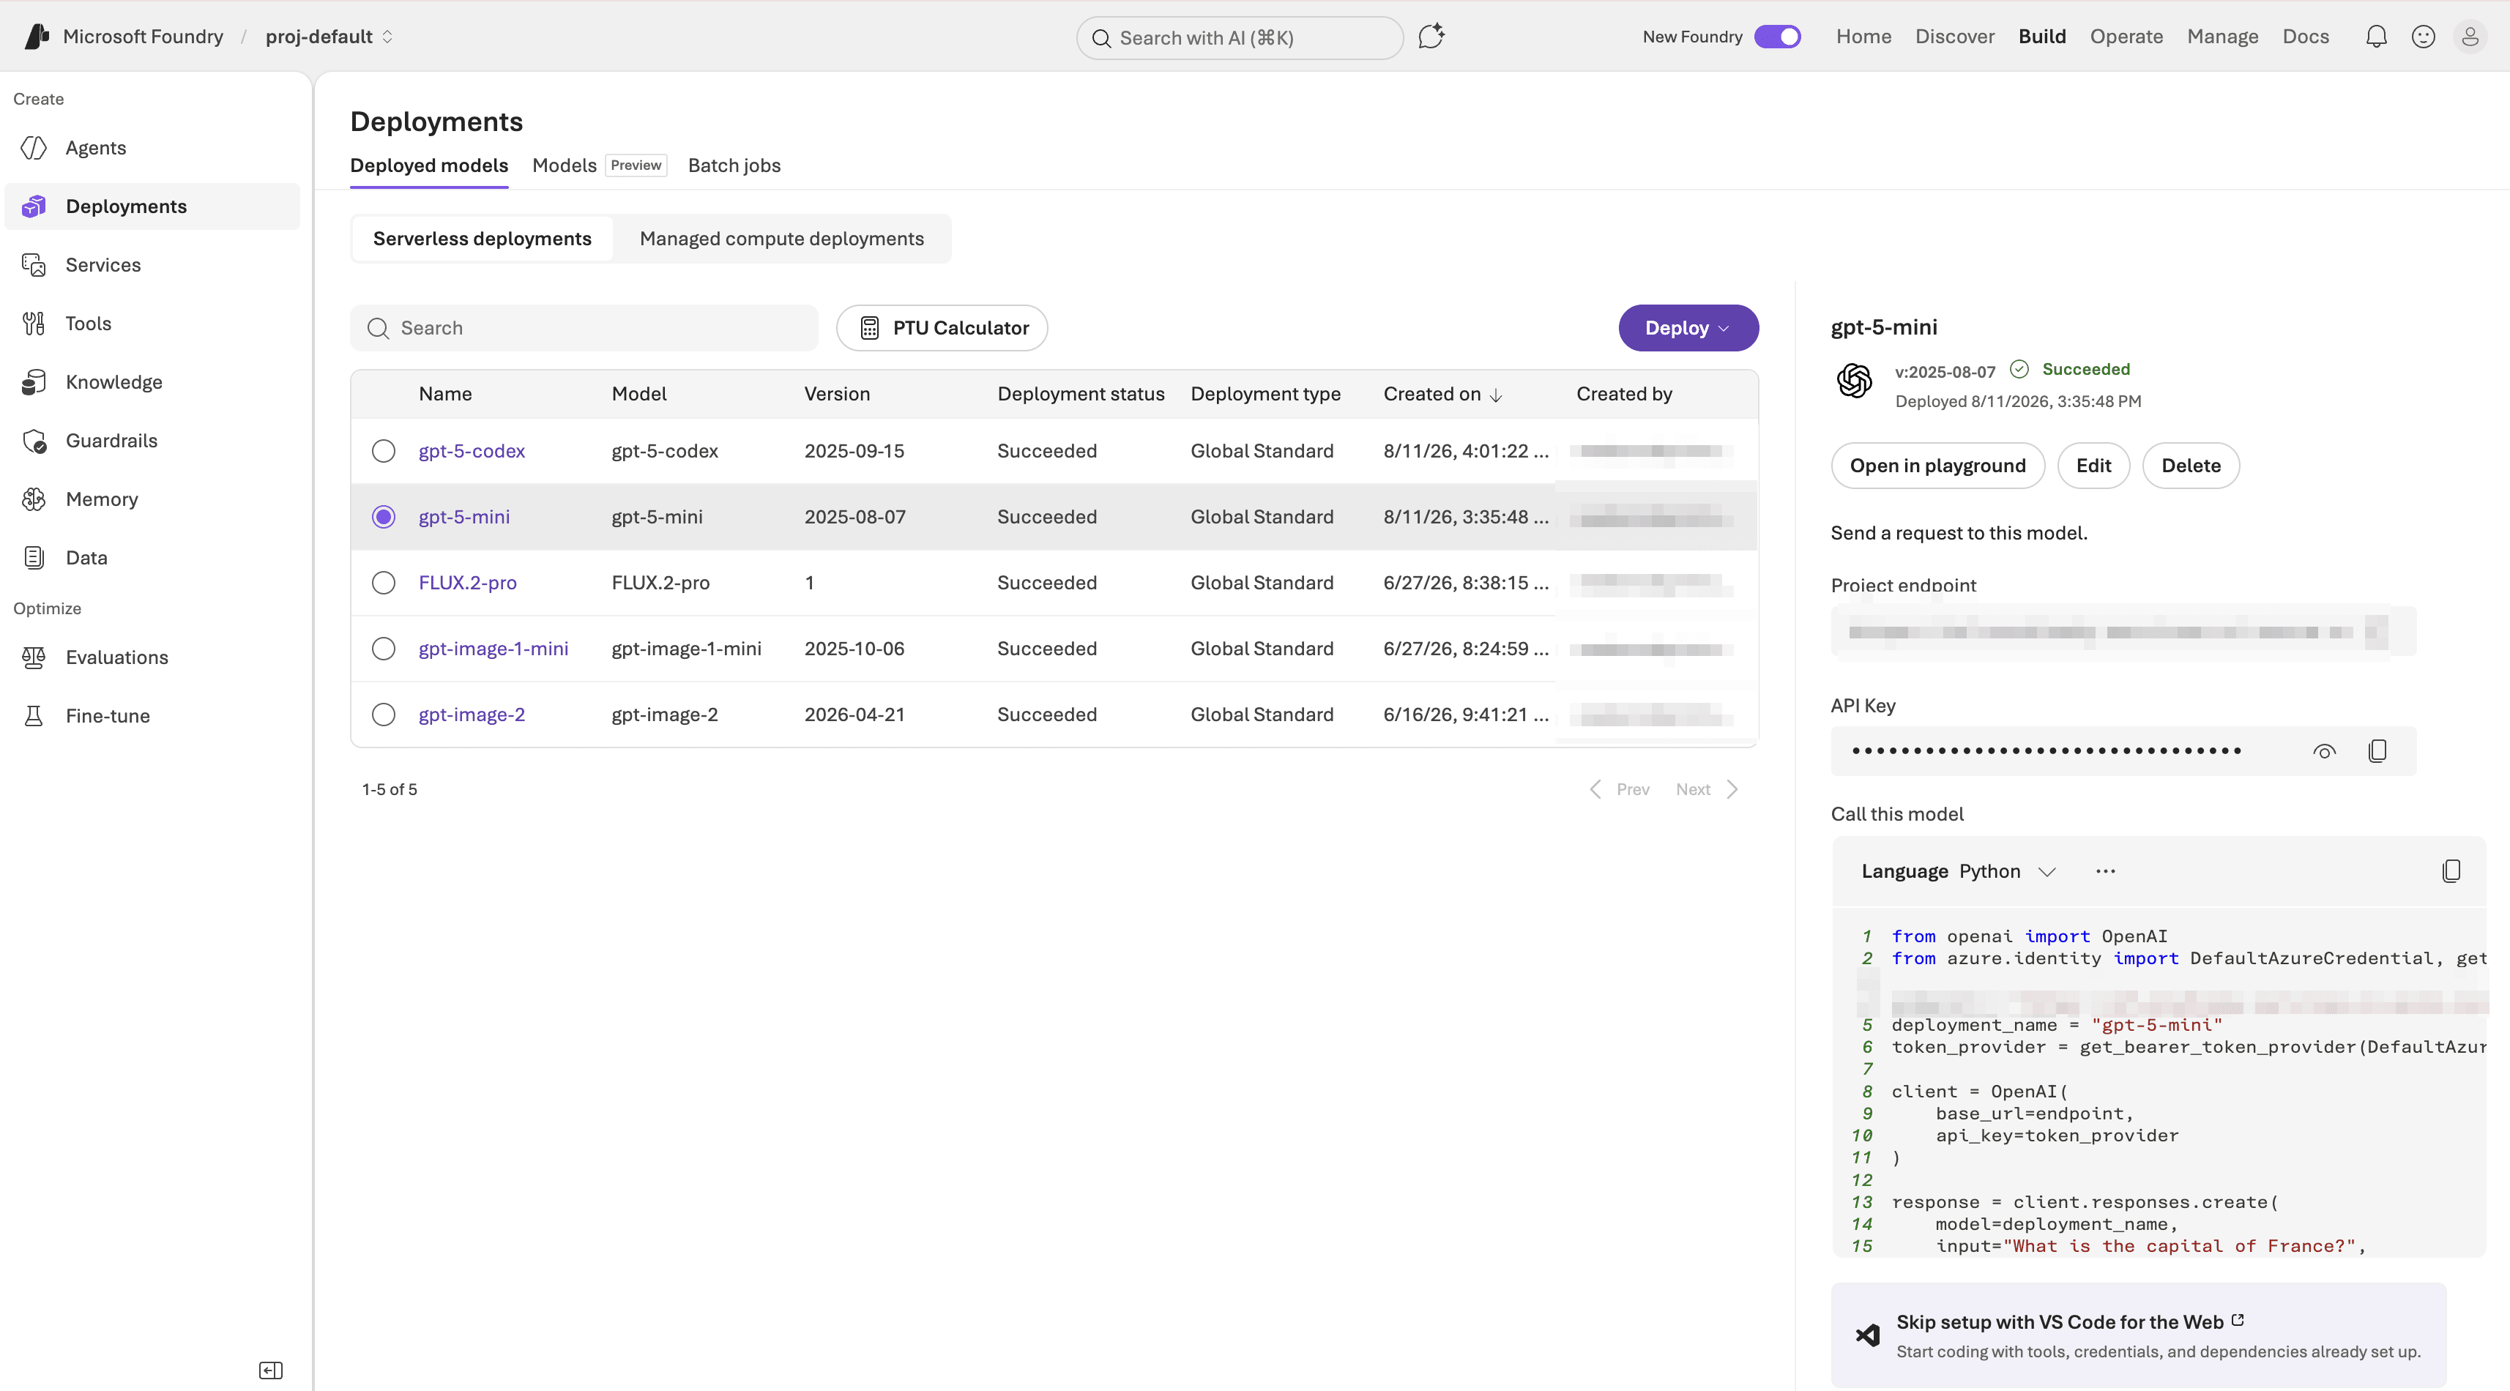Go to Manage in top navigation
2510x1391 pixels.
(2222, 37)
